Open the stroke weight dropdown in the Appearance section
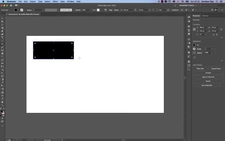 click(212, 49)
